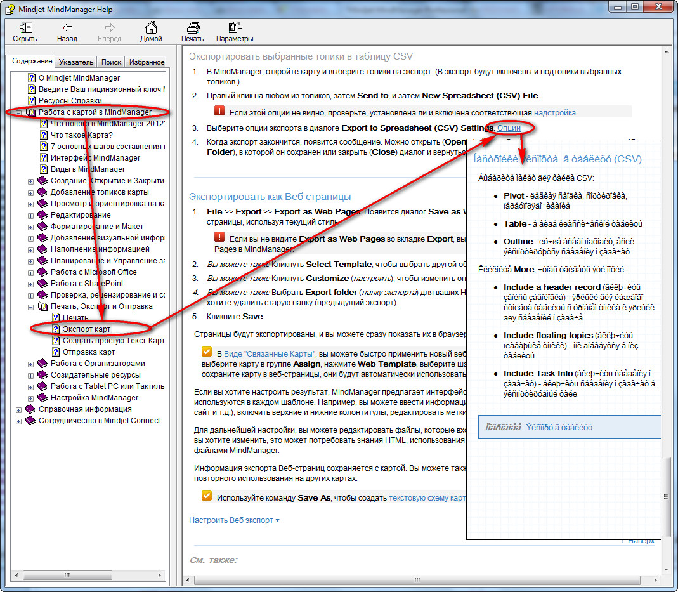The image size is (678, 592).
Task: Select Экспорт карт topic
Action: tap(86, 329)
